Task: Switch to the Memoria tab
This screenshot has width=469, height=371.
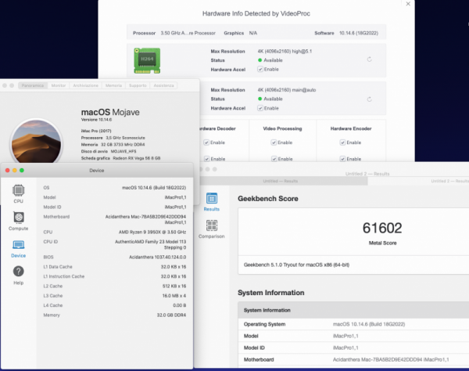Action: (x=113, y=85)
